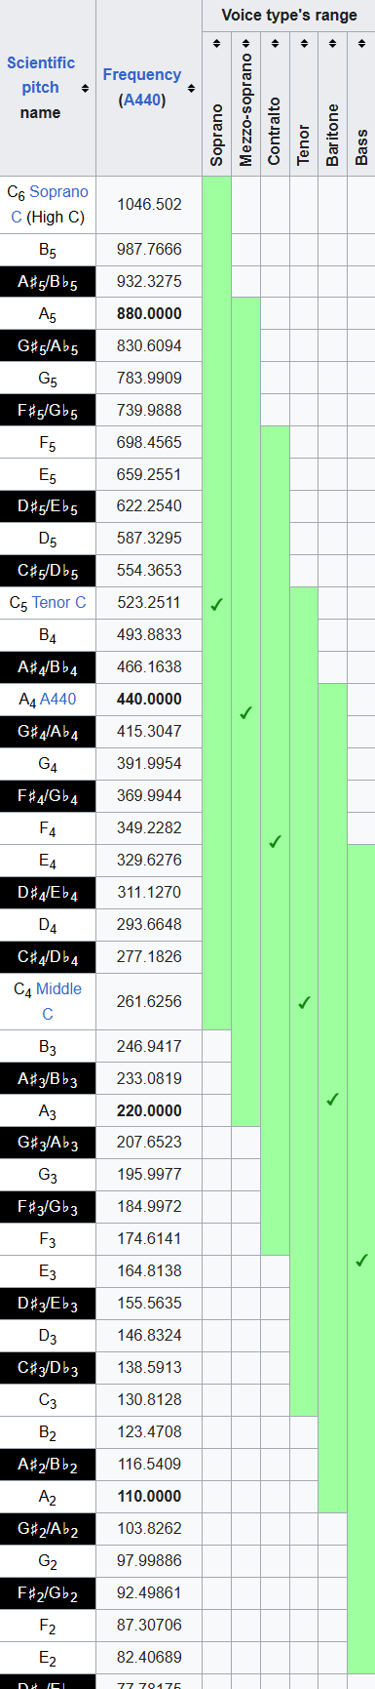
Task: Select frequency value 311.1270
Action: click(149, 892)
